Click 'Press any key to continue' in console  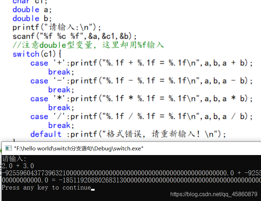47,188
